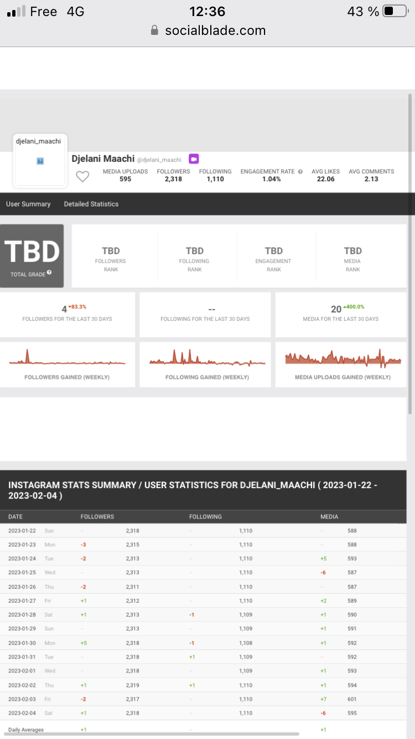Tap the FOLLOWING column header
The width and height of the screenshot is (415, 739).
pos(205,517)
